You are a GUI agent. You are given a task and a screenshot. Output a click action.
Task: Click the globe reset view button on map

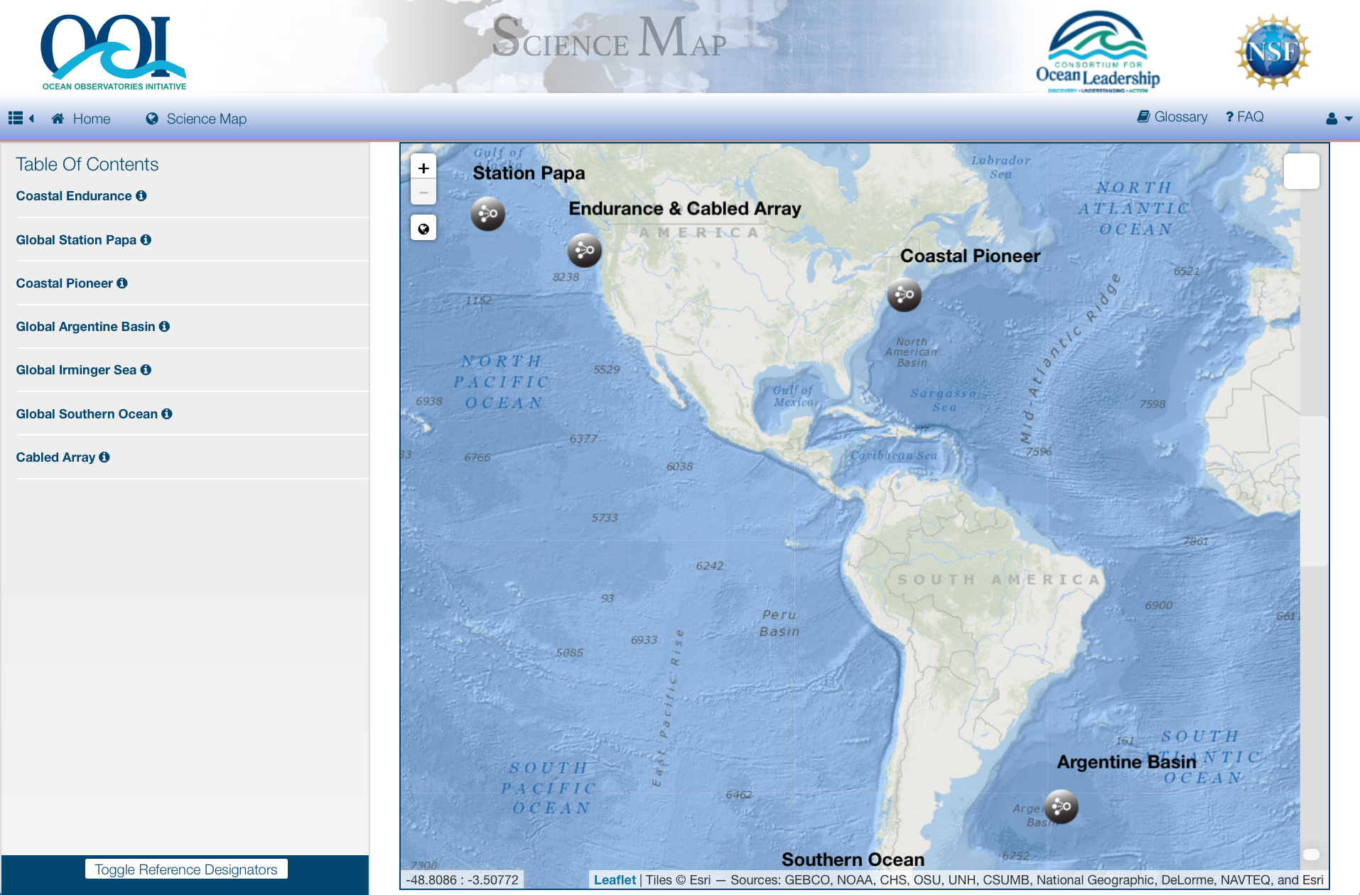click(x=423, y=229)
